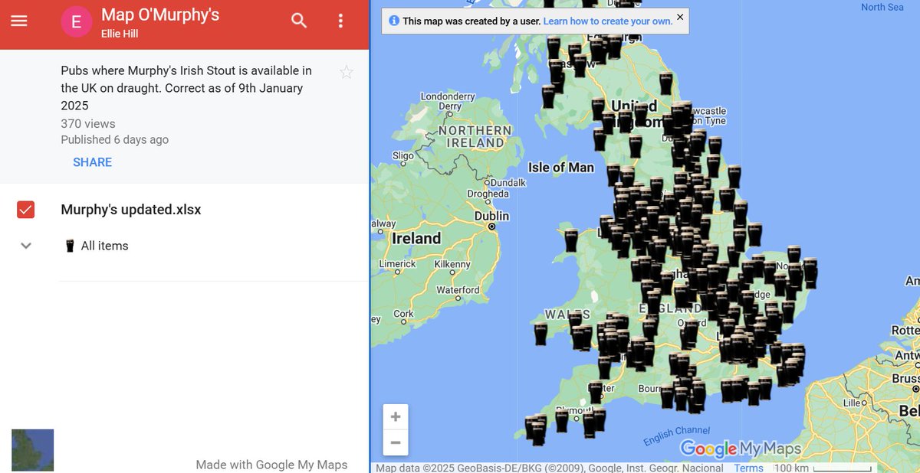This screenshot has height=473, width=920.
Task: Click the 'Map O'Murphy's' title
Action: coord(160,15)
